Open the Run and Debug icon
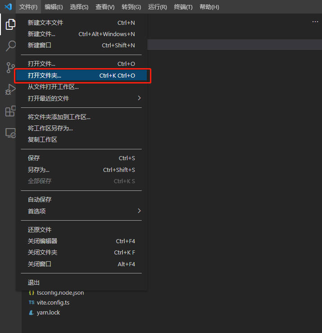Viewport: 322px width, 333px height. [10, 89]
